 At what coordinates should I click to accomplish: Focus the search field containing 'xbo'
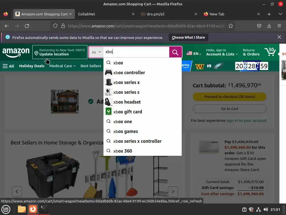pos(136,52)
